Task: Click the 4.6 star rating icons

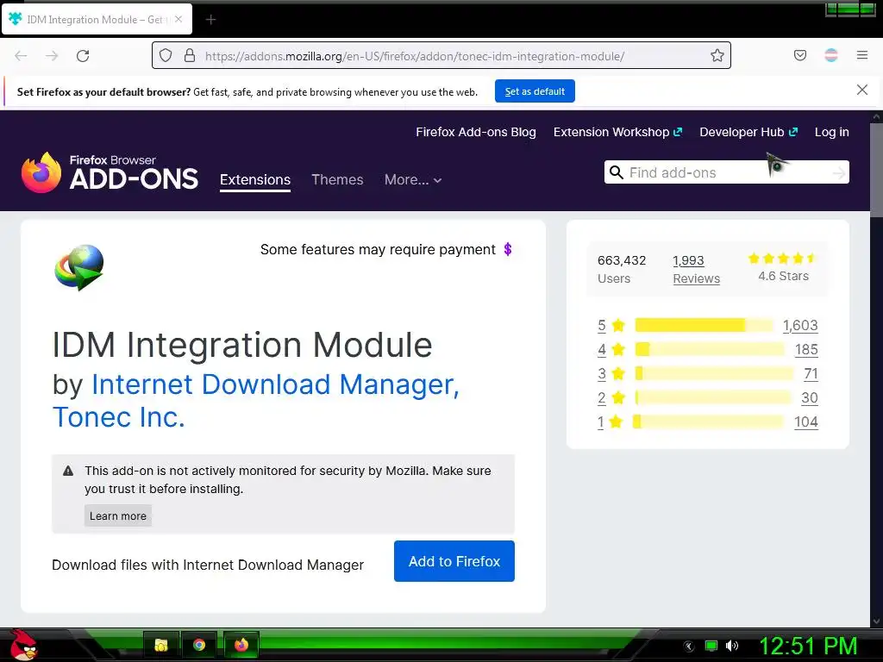Action: tap(782, 259)
